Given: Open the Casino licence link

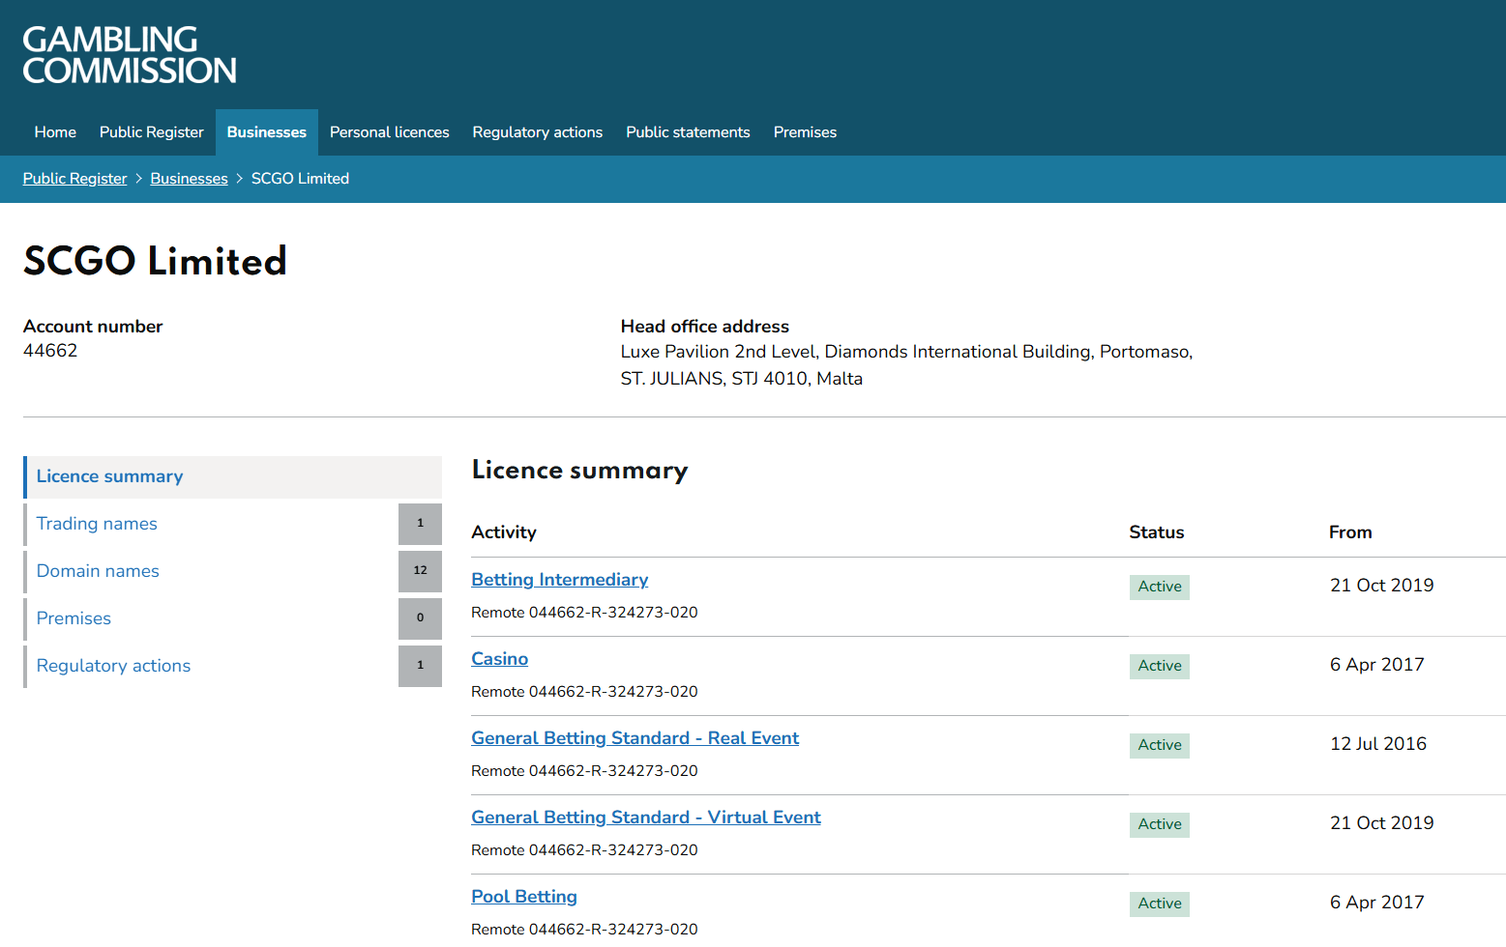Looking at the screenshot, I should pyautogui.click(x=500, y=659).
